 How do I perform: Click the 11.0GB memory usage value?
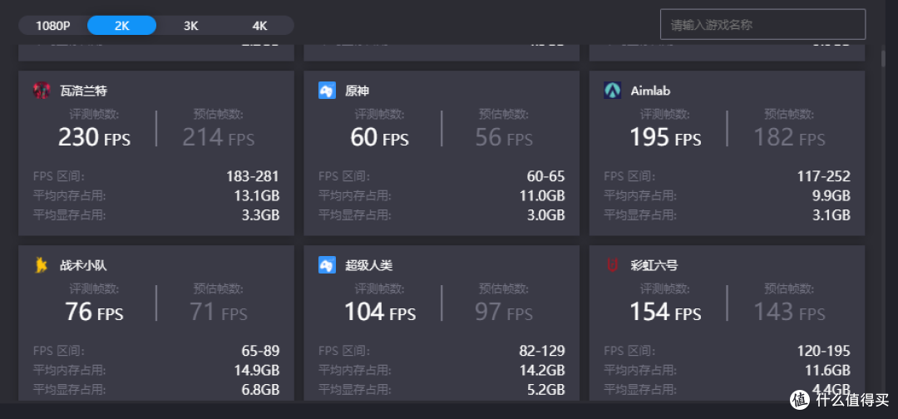[x=542, y=195]
